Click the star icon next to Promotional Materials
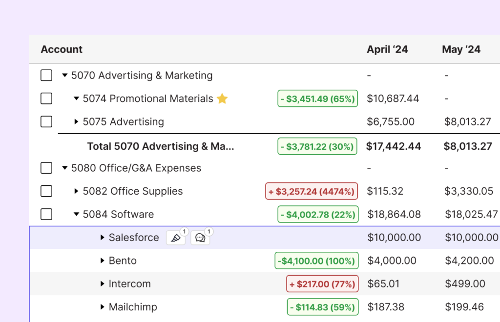This screenshot has height=322, width=500. coord(222,99)
